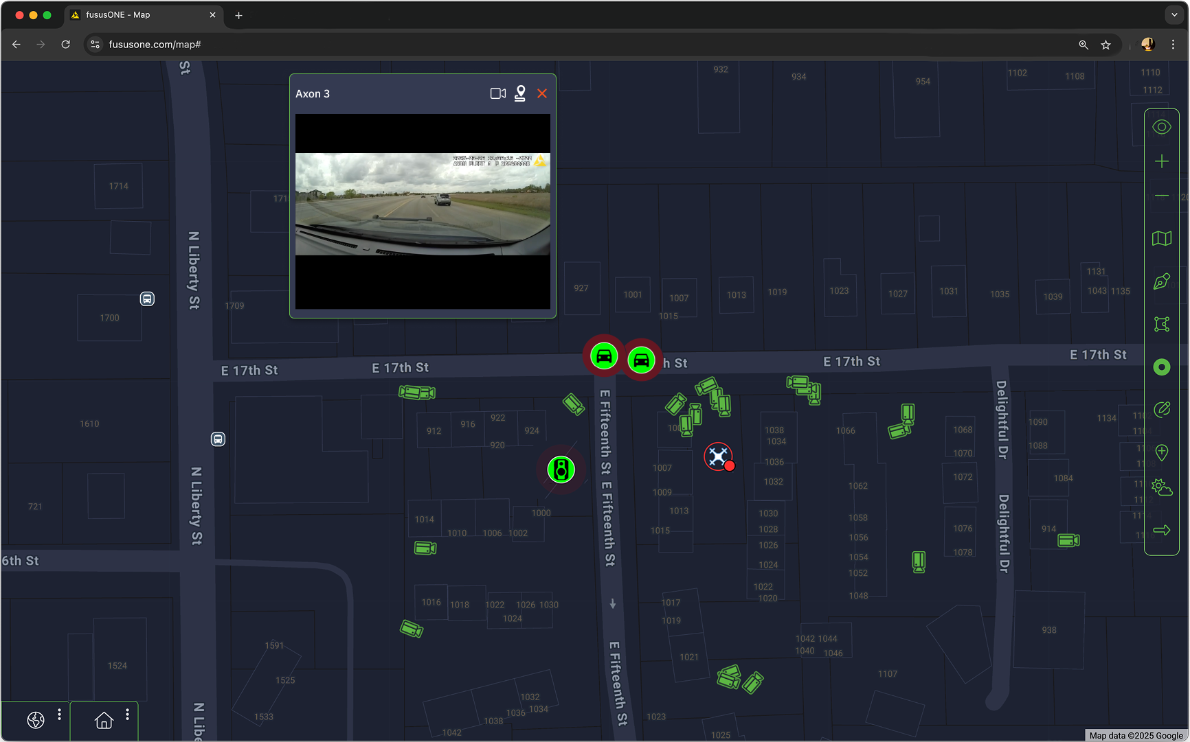Click the active record dot icon

(1162, 367)
